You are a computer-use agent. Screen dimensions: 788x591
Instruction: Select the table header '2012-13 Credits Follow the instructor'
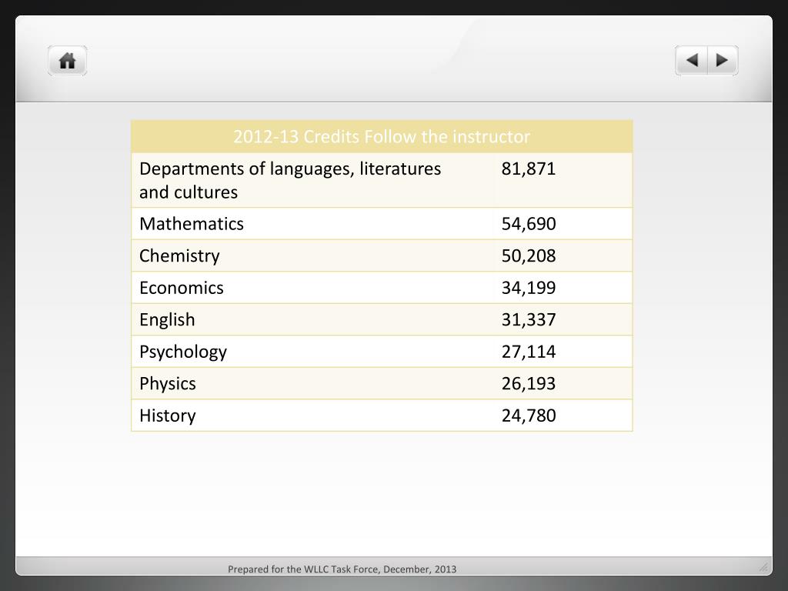tap(382, 137)
